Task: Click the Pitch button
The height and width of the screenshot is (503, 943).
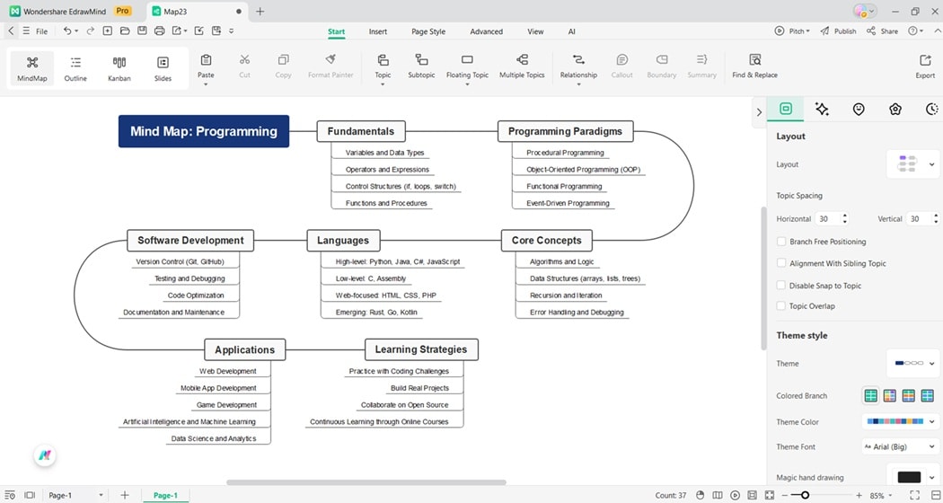Action: 792,31
